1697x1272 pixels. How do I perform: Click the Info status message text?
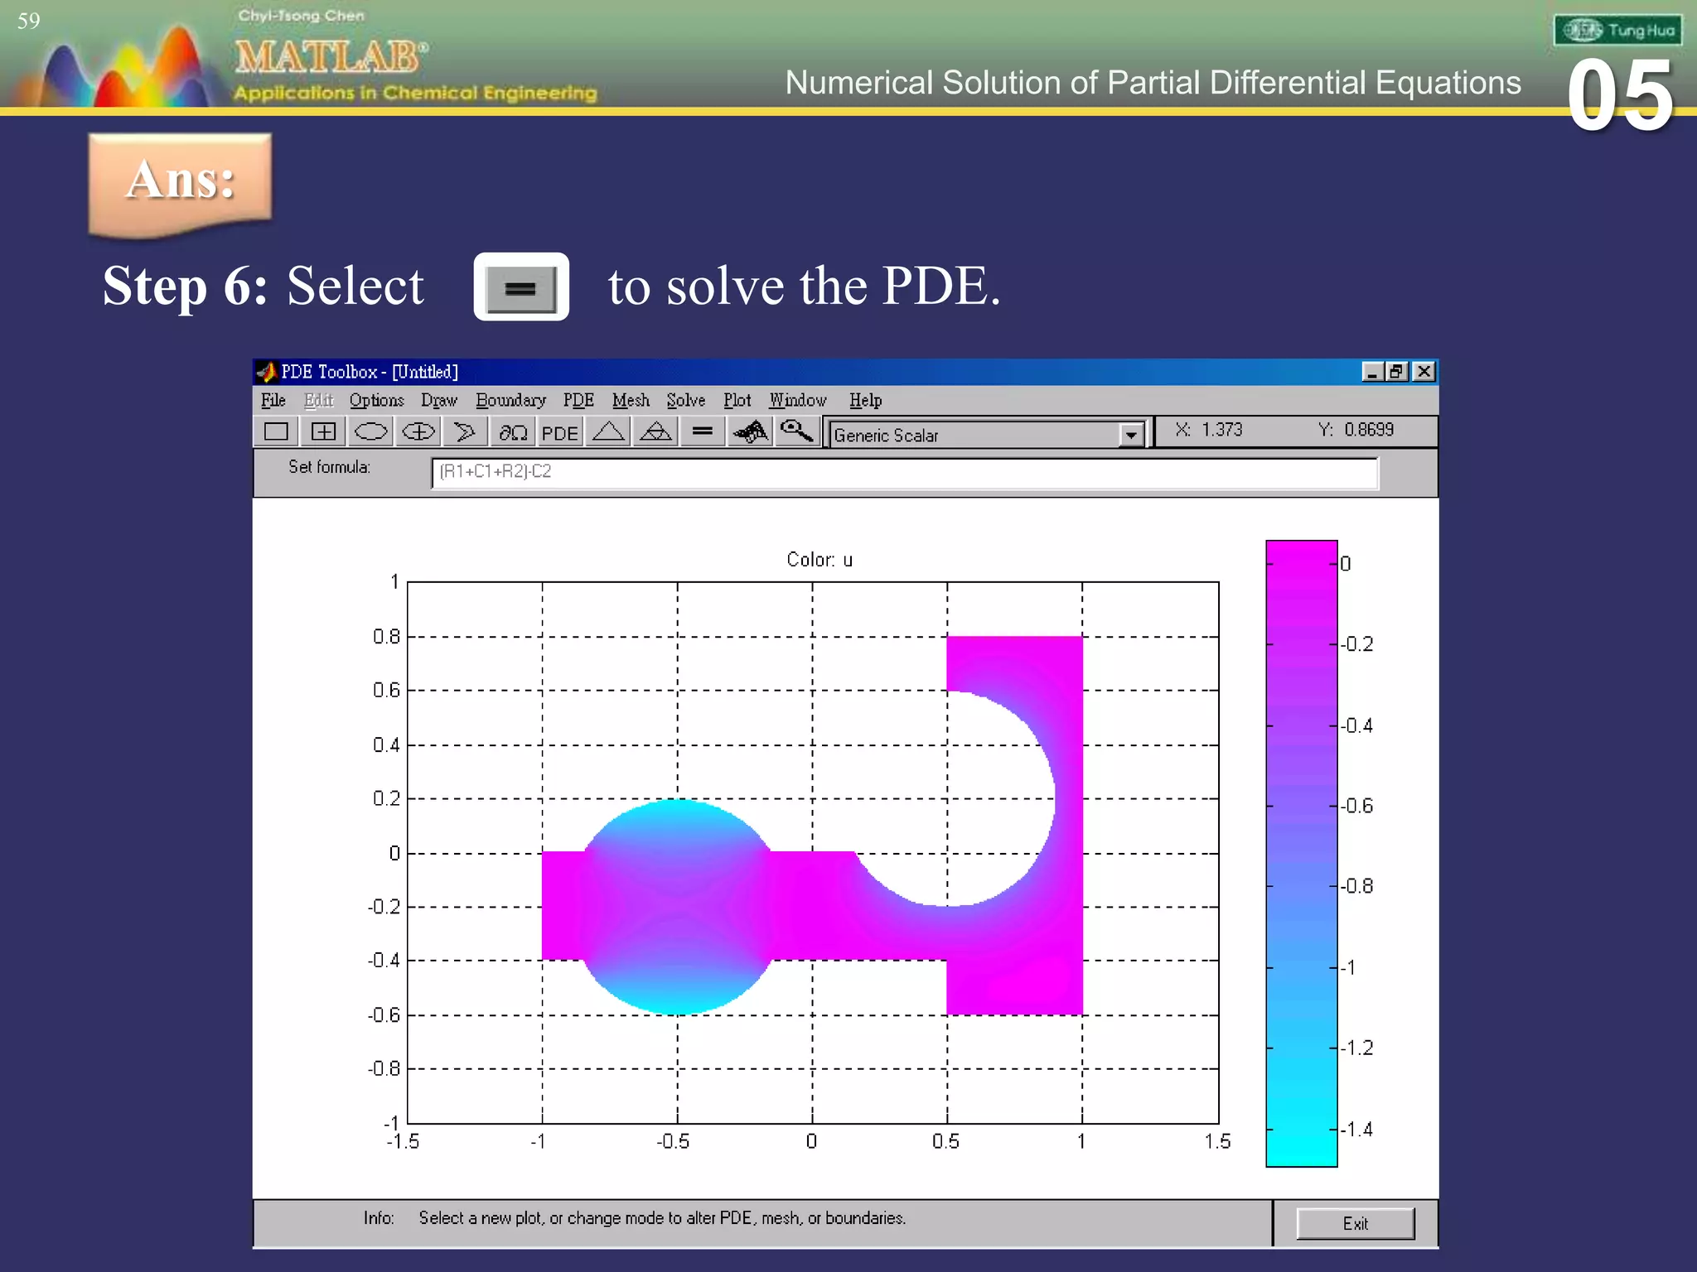[x=662, y=1218]
